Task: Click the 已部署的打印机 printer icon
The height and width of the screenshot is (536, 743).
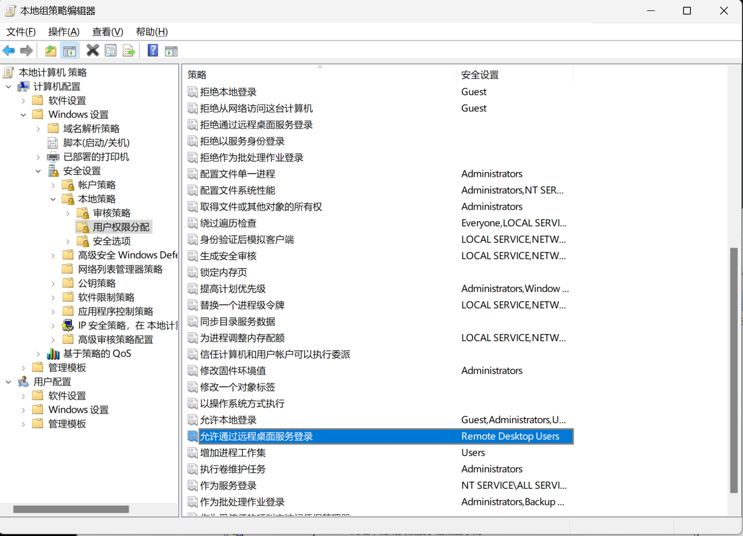Action: 53,157
